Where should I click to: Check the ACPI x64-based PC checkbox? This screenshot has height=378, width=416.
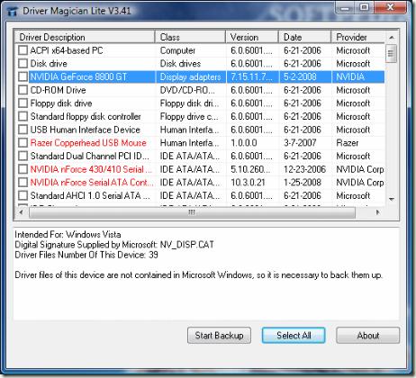(x=23, y=50)
